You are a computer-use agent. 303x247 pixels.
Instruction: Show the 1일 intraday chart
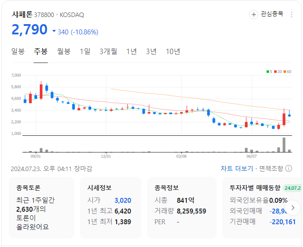85,51
